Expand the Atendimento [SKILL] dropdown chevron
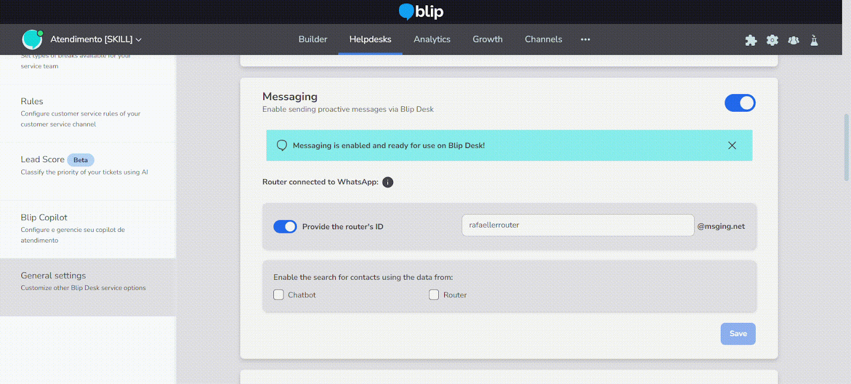Image resolution: width=851 pixels, height=384 pixels. pyautogui.click(x=139, y=40)
